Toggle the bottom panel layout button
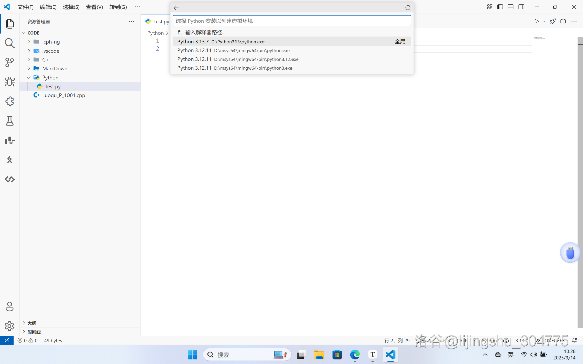The image size is (583, 364). pyautogui.click(x=510, y=7)
